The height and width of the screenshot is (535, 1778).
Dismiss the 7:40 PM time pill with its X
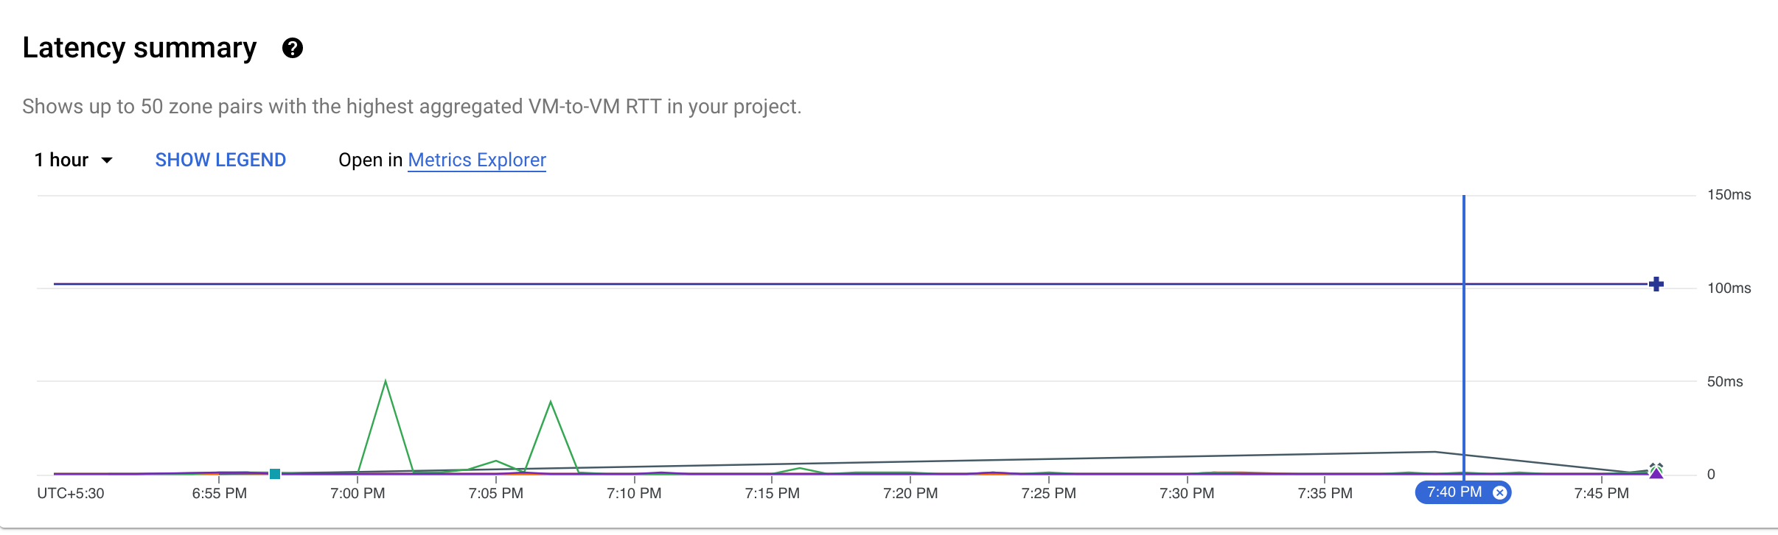click(1499, 493)
